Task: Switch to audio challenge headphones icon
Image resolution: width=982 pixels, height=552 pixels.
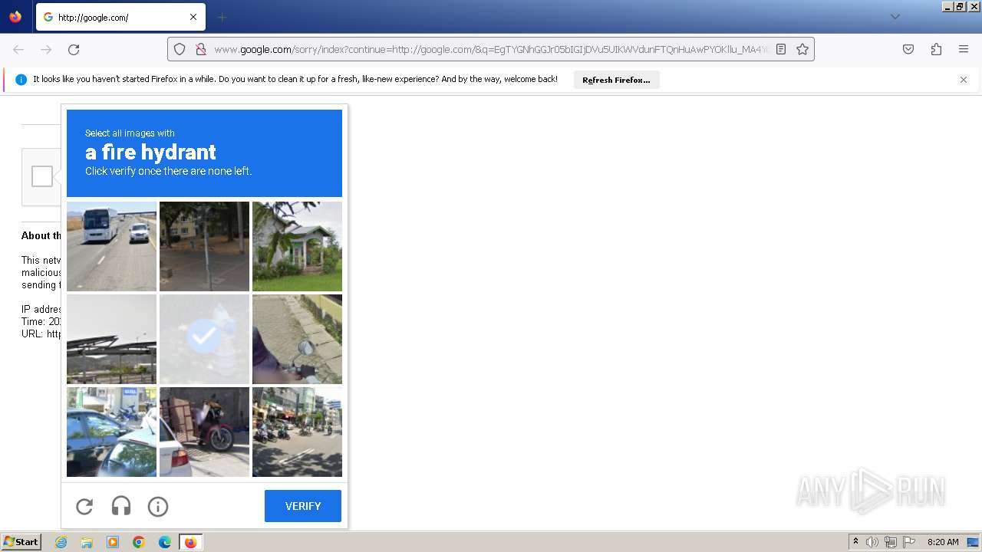Action: pos(121,506)
